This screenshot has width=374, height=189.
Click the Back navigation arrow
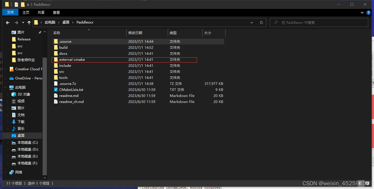click(x=7, y=22)
